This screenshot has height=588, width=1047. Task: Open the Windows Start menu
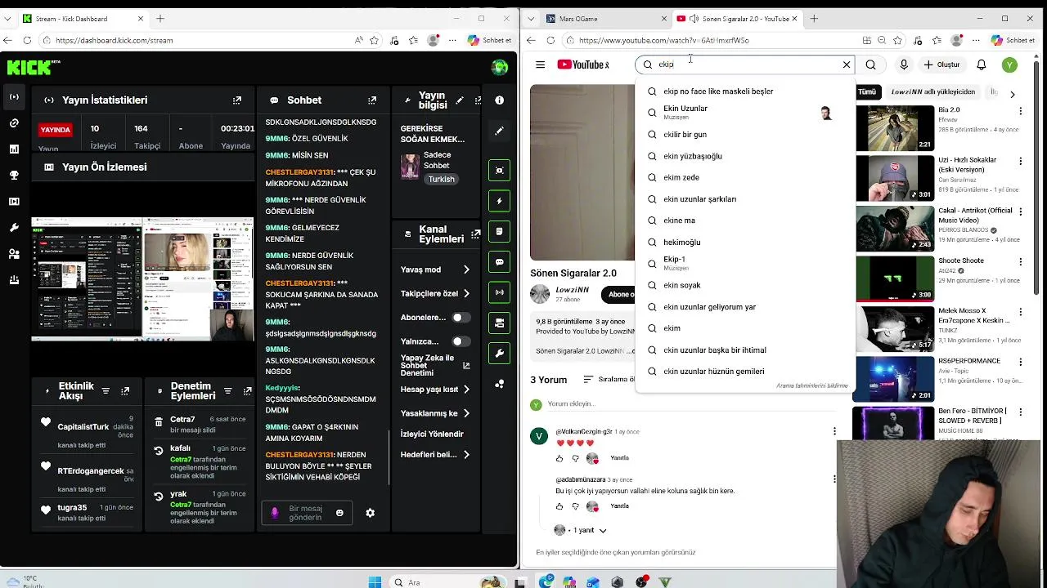pos(375,582)
